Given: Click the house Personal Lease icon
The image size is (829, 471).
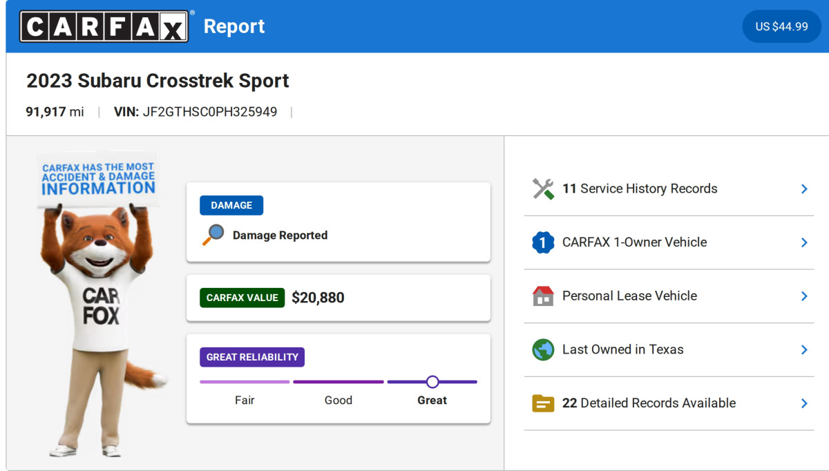Looking at the screenshot, I should pos(544,296).
